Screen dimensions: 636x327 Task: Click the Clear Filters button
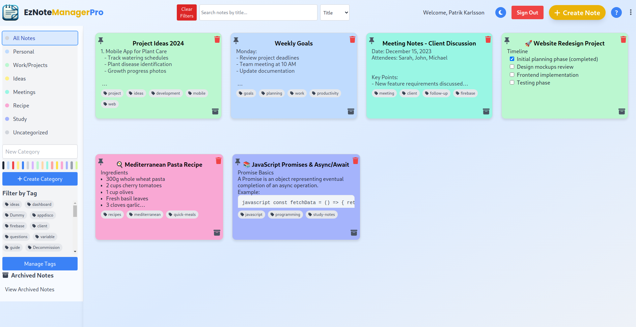pyautogui.click(x=187, y=12)
